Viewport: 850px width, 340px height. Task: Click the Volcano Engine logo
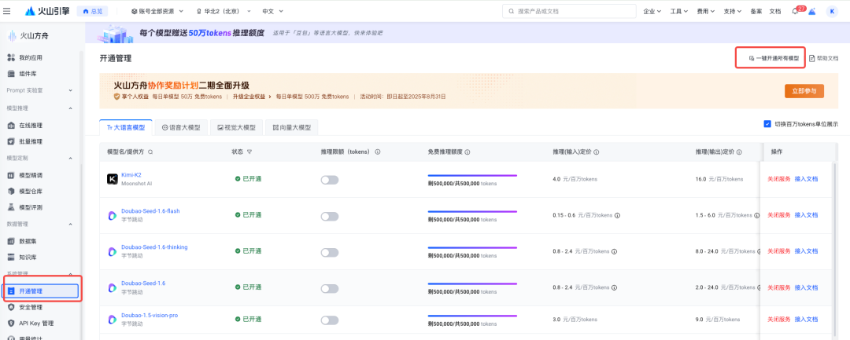pos(47,11)
